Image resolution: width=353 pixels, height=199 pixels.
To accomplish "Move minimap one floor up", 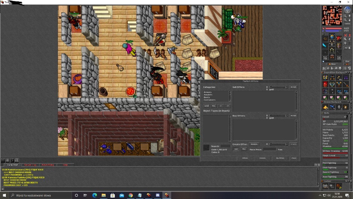I will [x=350, y=16].
